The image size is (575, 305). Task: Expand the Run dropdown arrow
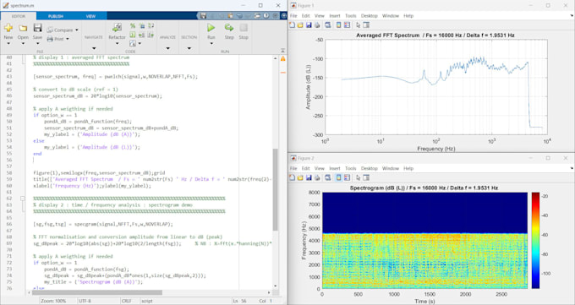click(x=211, y=44)
